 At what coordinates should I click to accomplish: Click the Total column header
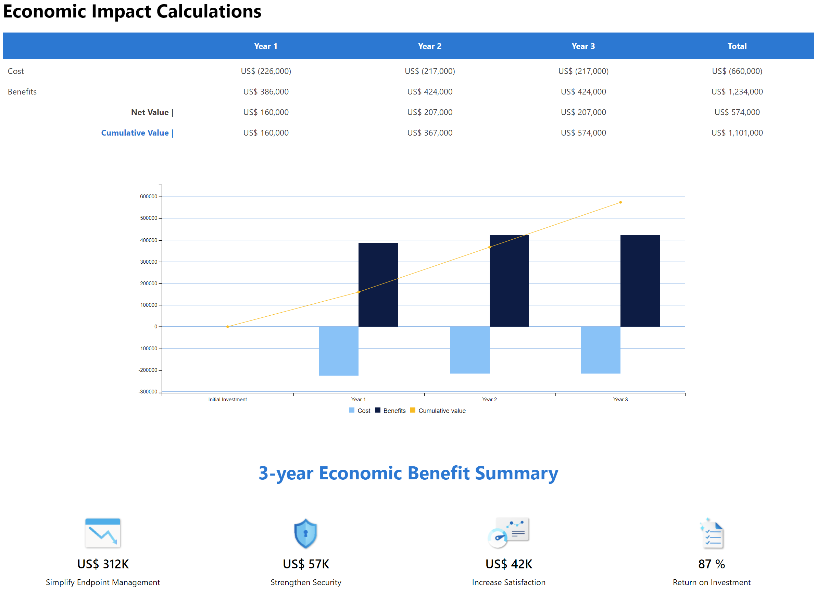click(737, 46)
